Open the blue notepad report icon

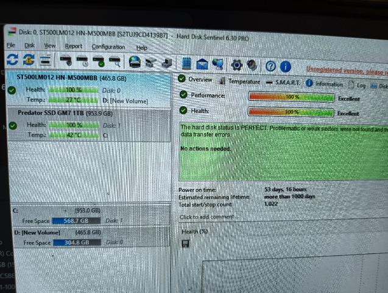[186, 63]
